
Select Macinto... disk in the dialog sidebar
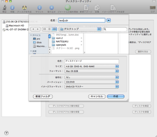[40, 46]
